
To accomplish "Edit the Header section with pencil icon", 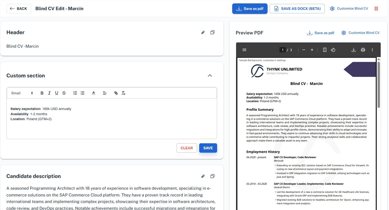I will click(x=203, y=33).
